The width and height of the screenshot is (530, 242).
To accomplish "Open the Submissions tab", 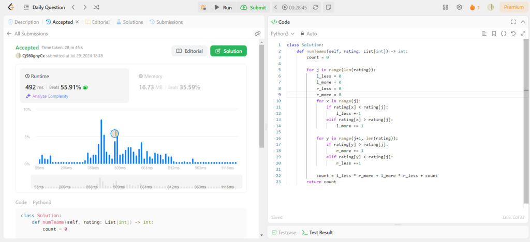I will [166, 22].
